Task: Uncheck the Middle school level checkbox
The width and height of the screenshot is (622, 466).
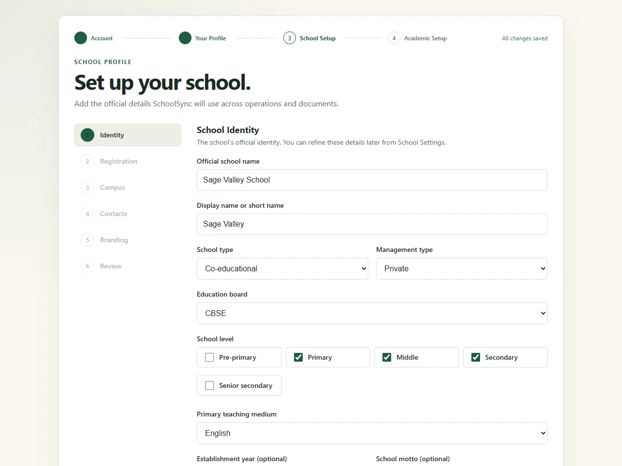Action: [387, 357]
